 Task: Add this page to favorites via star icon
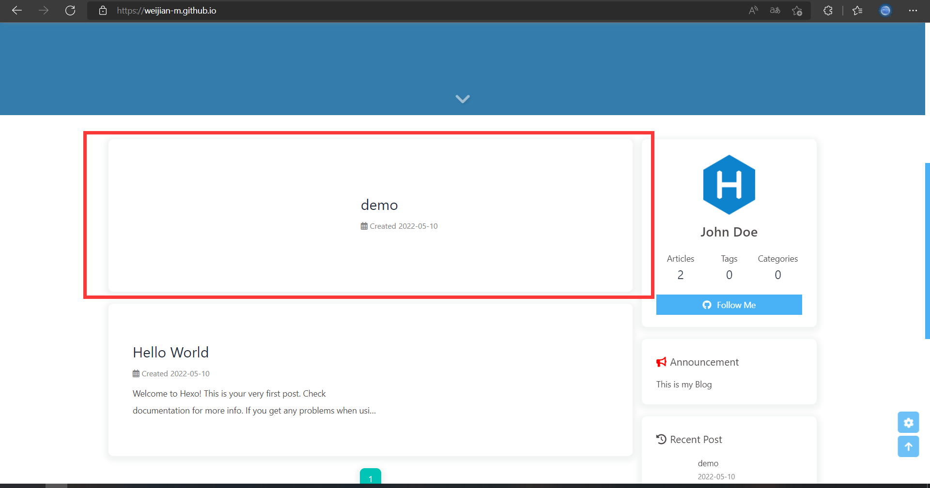tap(797, 11)
